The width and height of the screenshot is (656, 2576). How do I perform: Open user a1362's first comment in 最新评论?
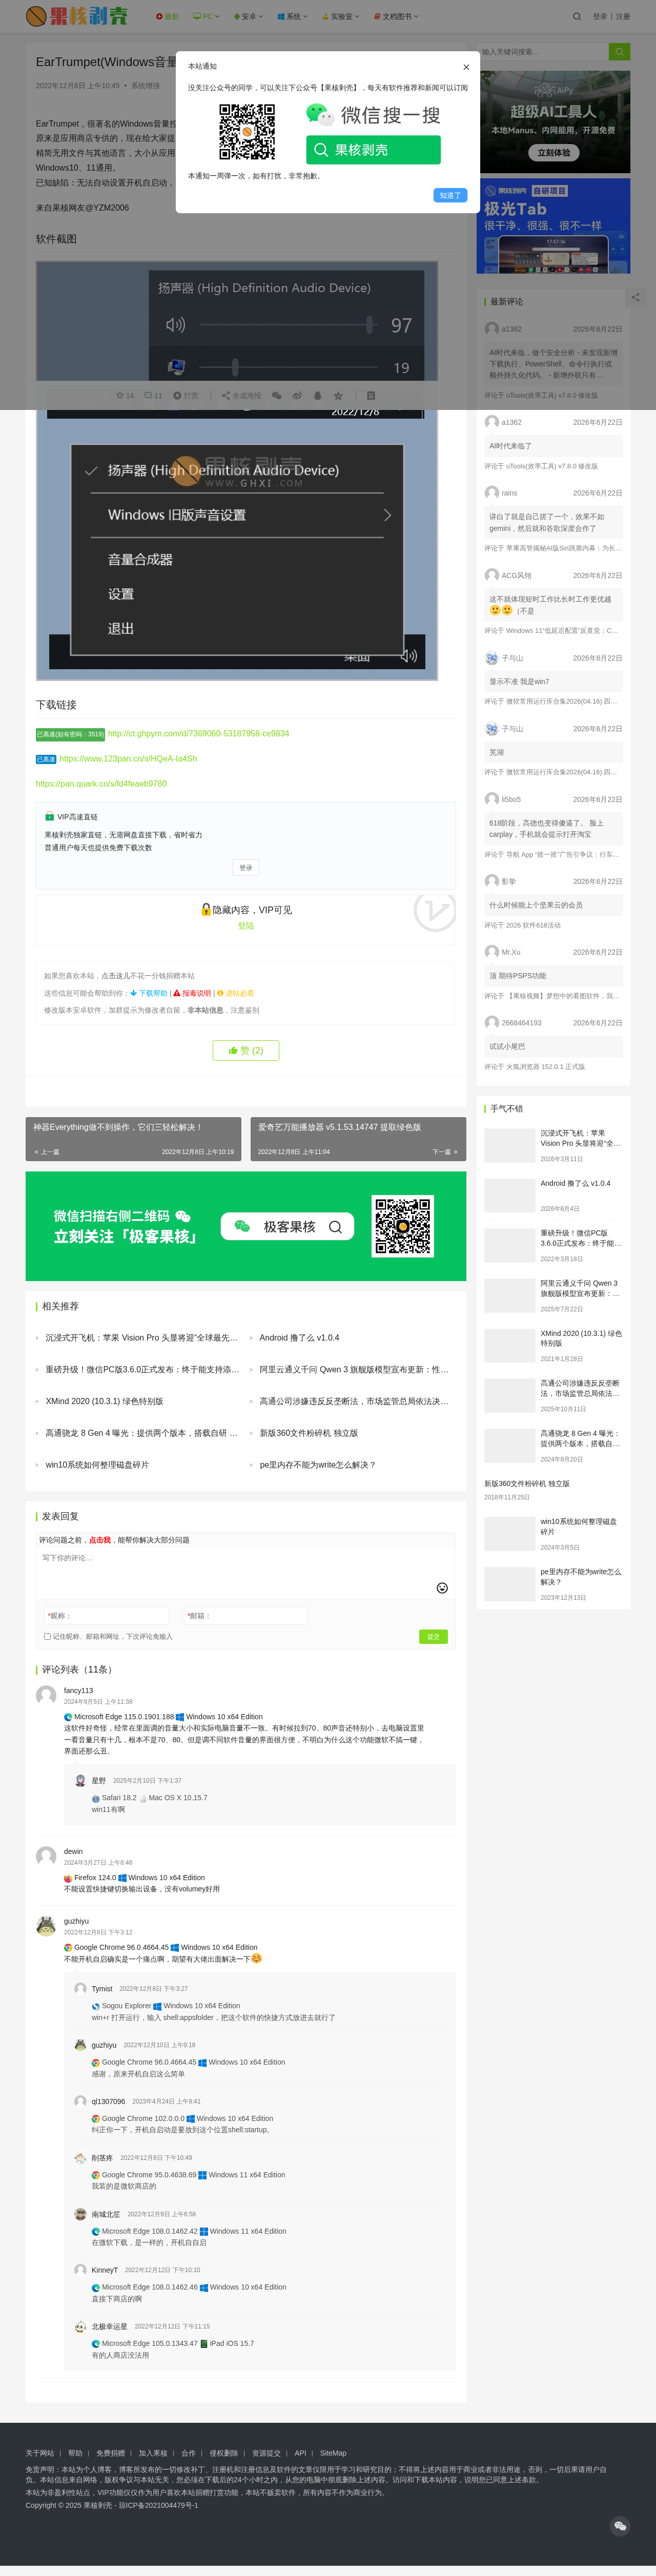point(553,365)
